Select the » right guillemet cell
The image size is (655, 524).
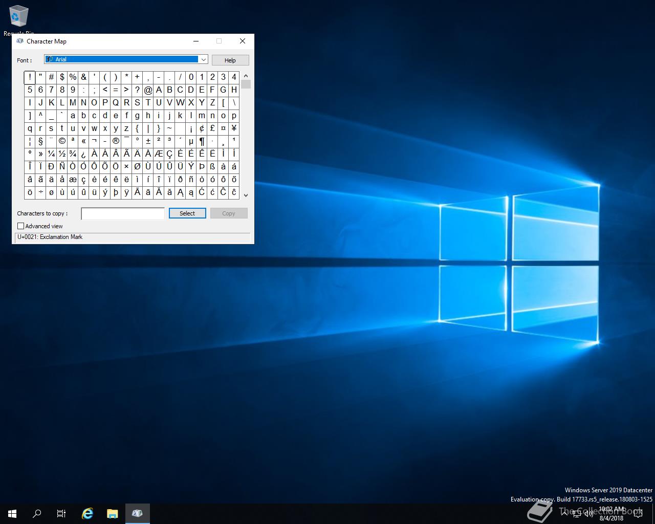pos(40,154)
